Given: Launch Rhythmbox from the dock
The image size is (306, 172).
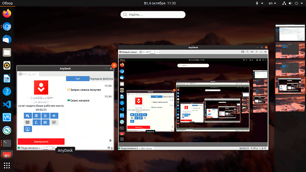Looking at the screenshot, I should pyautogui.click(x=7, y=65).
